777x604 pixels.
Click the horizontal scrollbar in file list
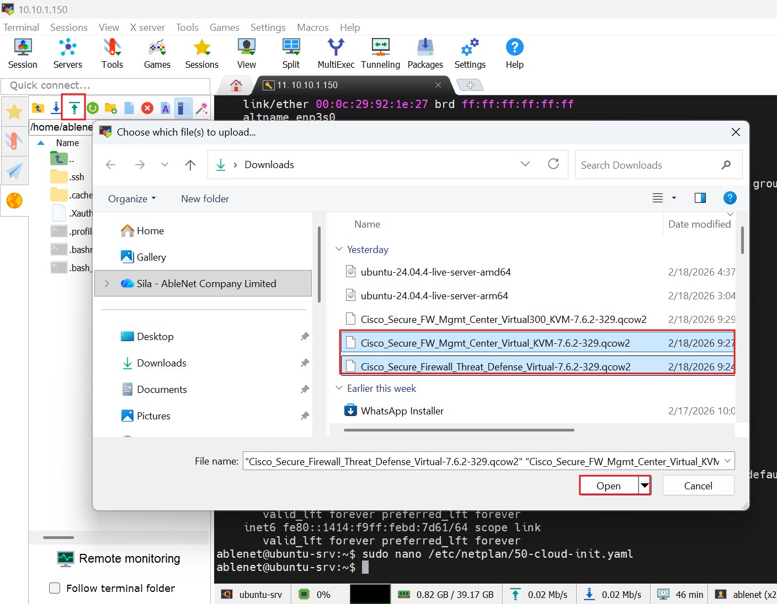coord(459,430)
